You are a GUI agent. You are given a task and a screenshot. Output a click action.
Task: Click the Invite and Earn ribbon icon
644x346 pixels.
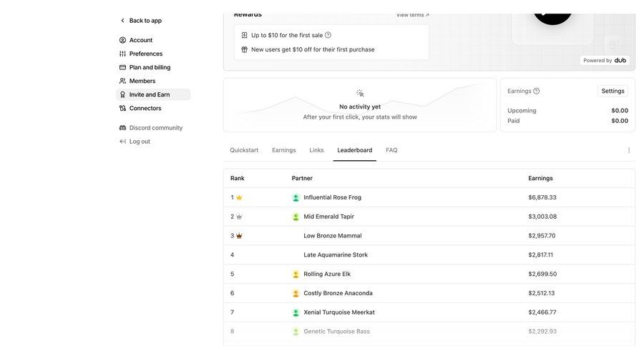point(122,94)
